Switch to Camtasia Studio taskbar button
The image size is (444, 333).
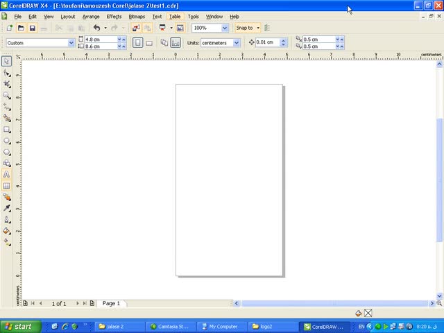(x=171, y=327)
